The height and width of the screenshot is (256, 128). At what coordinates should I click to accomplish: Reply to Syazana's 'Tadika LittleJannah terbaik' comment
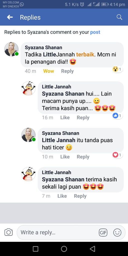pos(67,71)
